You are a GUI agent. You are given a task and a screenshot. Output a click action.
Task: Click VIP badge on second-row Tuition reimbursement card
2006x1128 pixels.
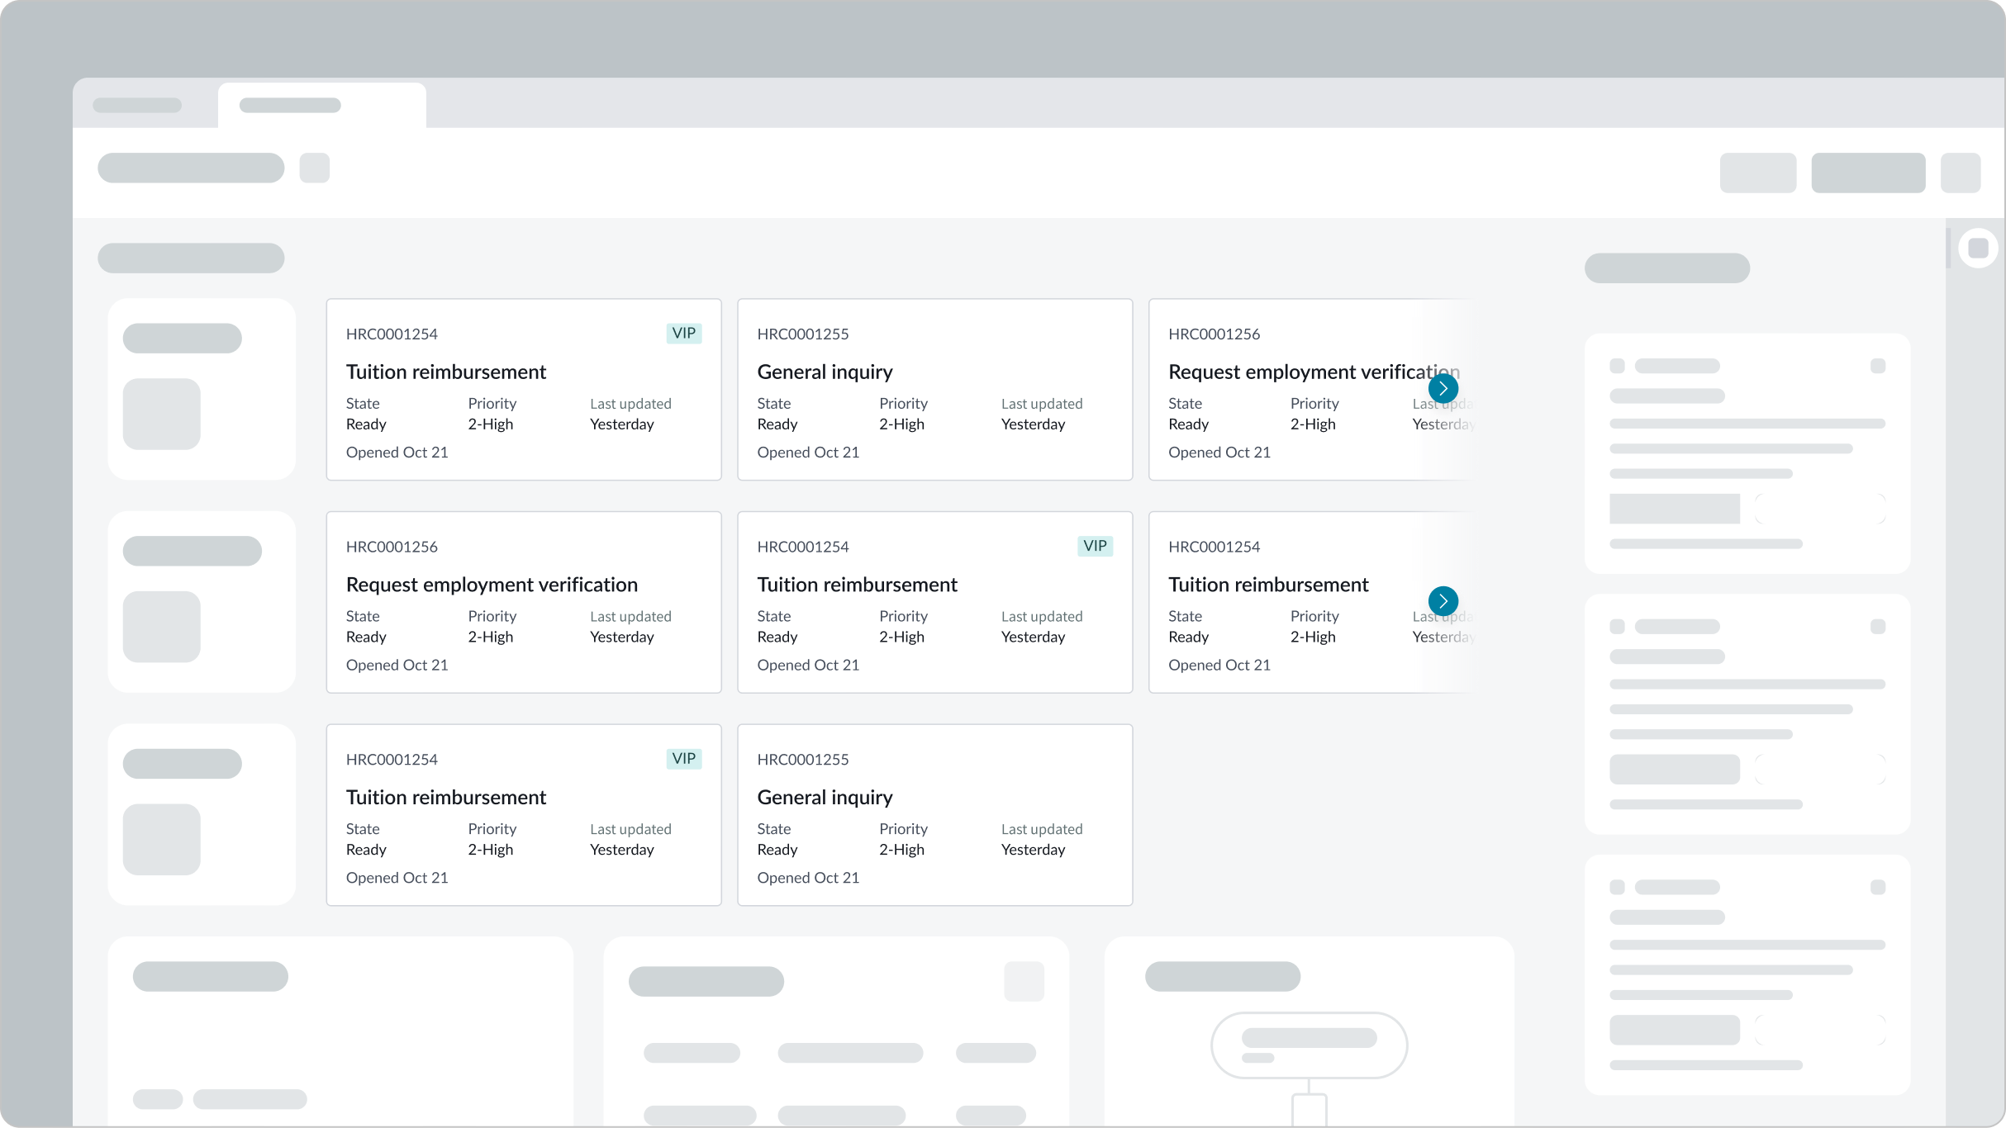click(x=1095, y=546)
